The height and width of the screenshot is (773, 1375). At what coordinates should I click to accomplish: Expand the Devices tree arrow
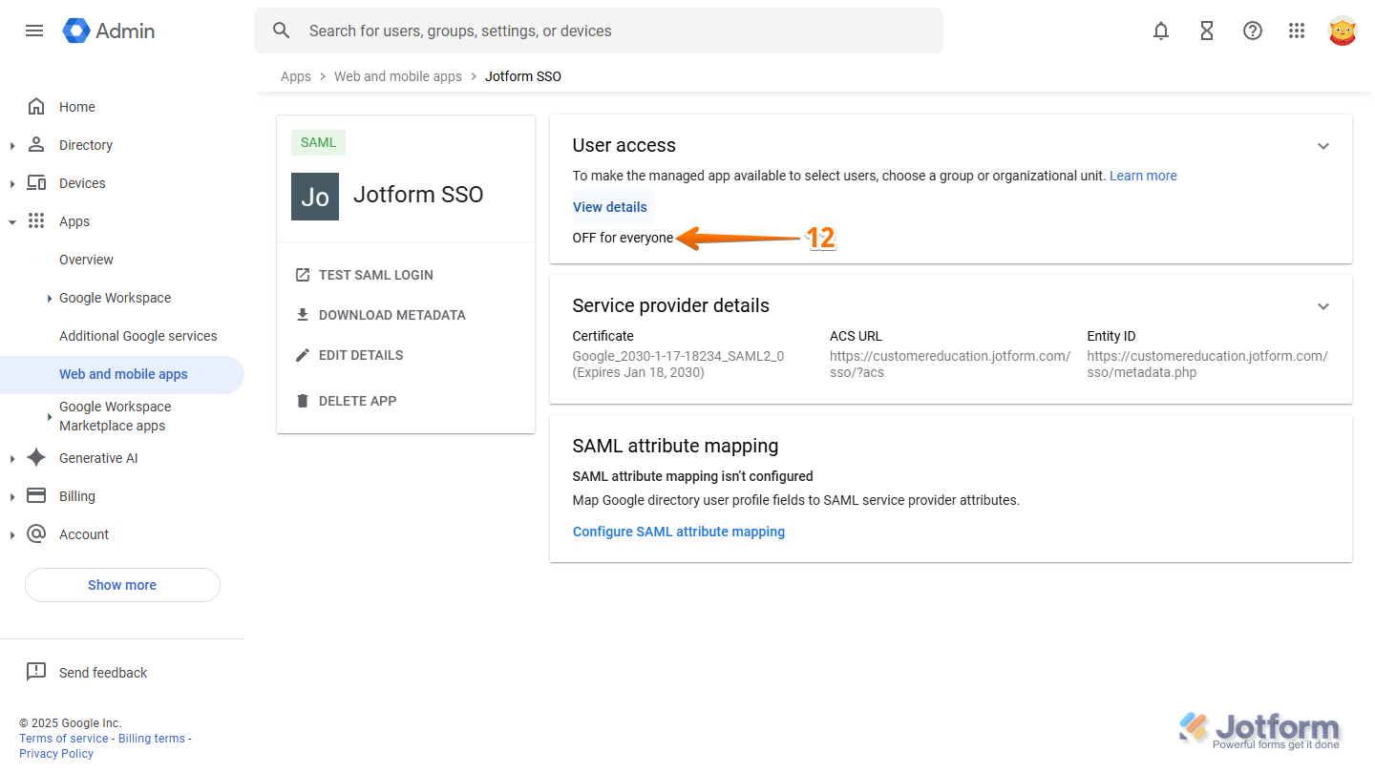point(12,183)
